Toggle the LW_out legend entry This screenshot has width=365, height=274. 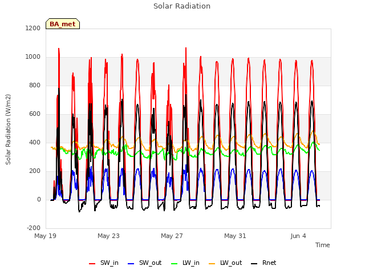pyautogui.click(x=225, y=263)
